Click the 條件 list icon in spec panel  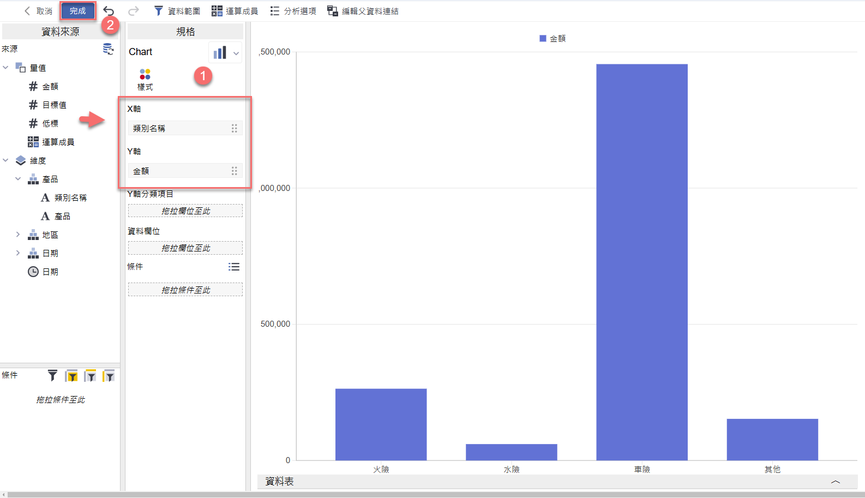pyautogui.click(x=234, y=267)
